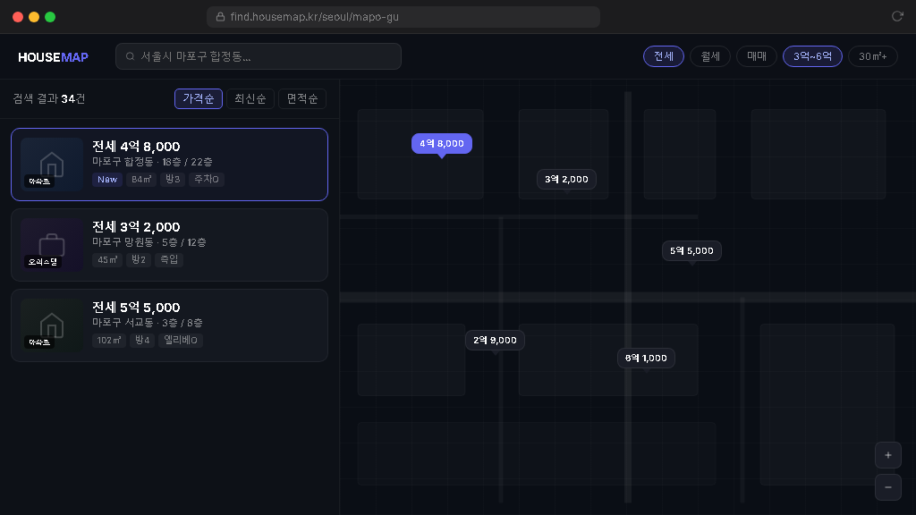Viewport: 916px width, 515px height.
Task: Click the search magnifier icon
Action: [x=131, y=56]
